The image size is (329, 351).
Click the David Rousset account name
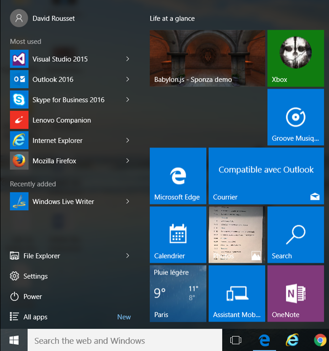(x=53, y=18)
